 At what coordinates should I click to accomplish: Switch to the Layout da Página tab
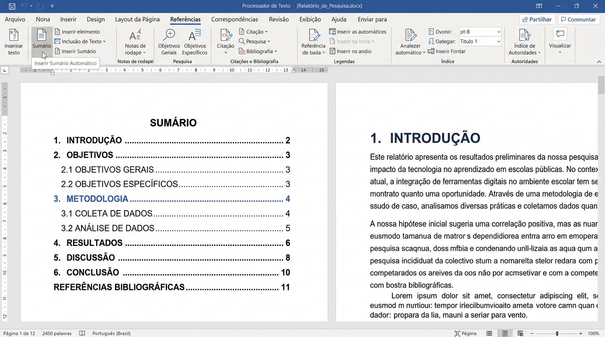[137, 19]
